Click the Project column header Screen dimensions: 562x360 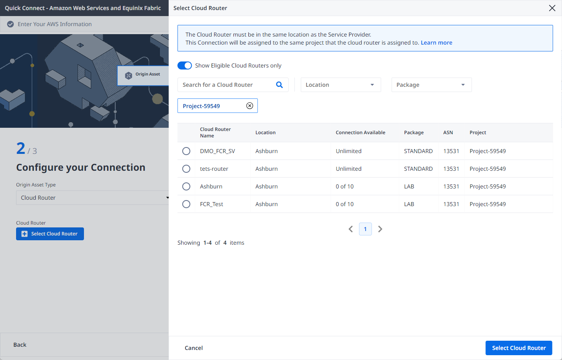pyautogui.click(x=478, y=133)
